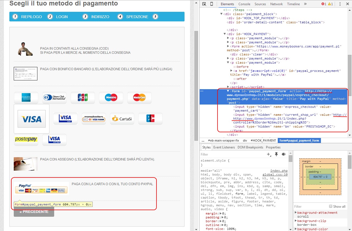Click Paga in contanti alla consegna option
The height and width of the screenshot is (231, 352).
click(85, 50)
